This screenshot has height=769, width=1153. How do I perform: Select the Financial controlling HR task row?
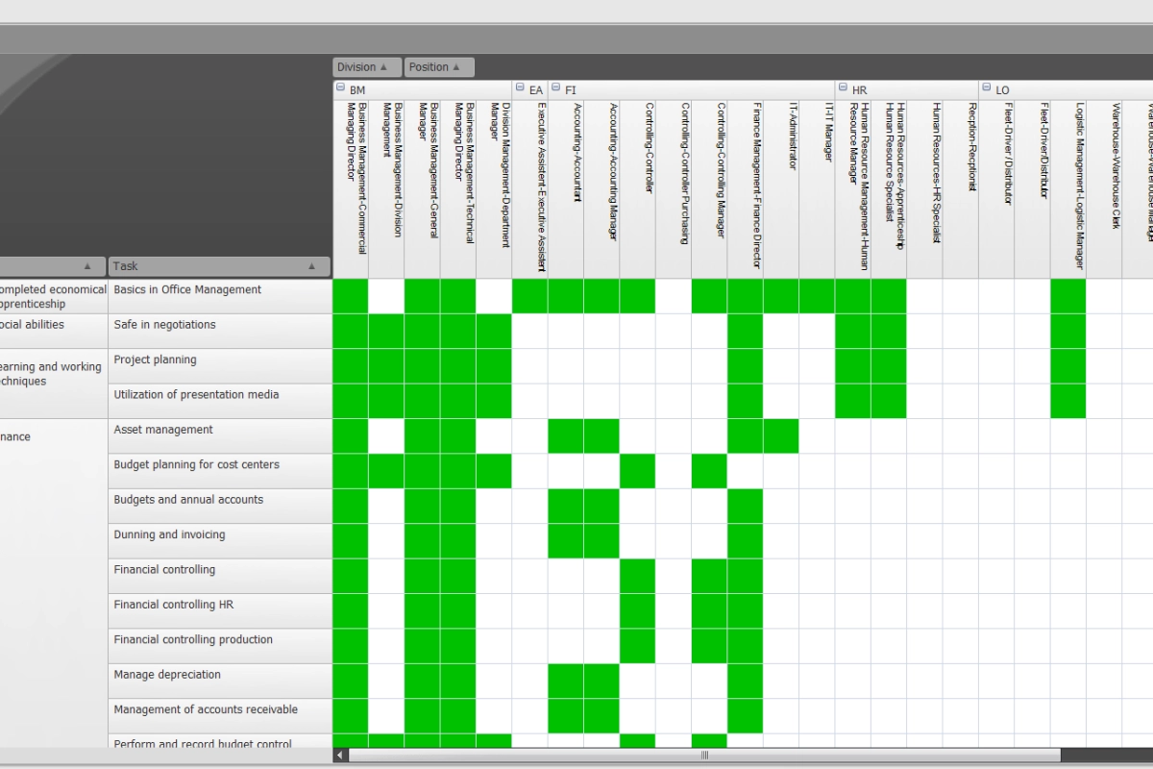coord(219,610)
